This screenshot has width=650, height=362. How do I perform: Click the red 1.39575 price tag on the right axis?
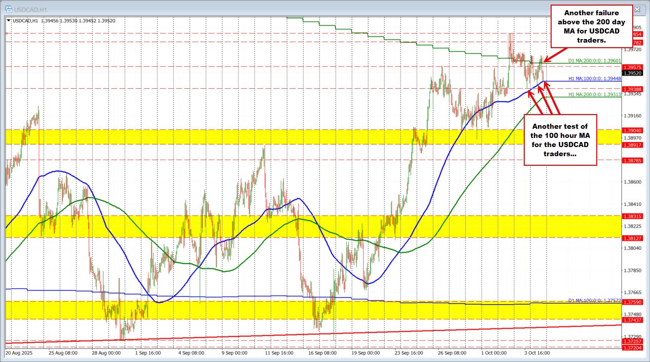pos(632,67)
